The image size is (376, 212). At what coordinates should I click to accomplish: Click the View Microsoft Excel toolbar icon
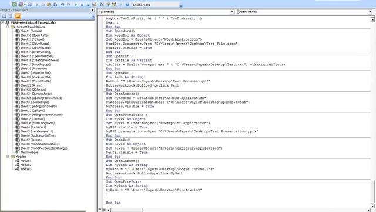click(x=14, y=5)
